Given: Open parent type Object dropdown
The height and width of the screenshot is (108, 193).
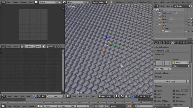Looking at the screenshot, I should pos(181,66).
